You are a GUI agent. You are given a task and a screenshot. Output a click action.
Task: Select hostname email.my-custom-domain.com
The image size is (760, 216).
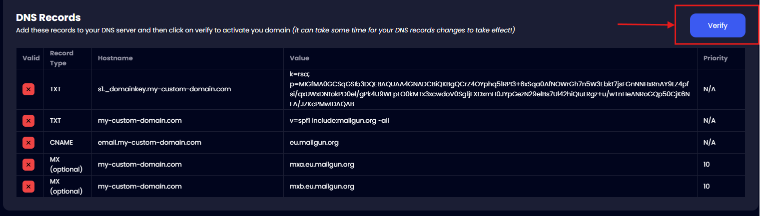click(x=149, y=143)
